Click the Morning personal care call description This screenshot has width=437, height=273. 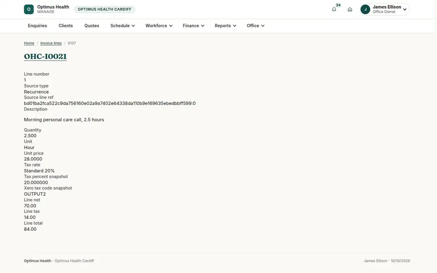tap(64, 120)
